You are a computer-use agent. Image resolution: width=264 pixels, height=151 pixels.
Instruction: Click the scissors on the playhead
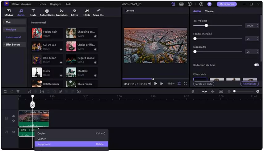32,105
